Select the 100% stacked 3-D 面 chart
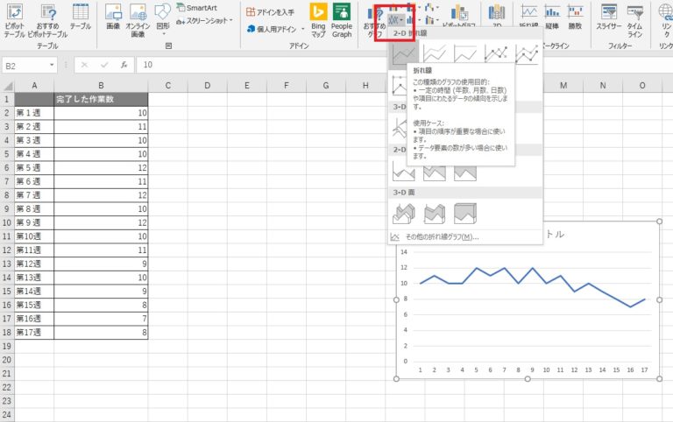Image resolution: width=673 pixels, height=422 pixels. click(x=465, y=214)
